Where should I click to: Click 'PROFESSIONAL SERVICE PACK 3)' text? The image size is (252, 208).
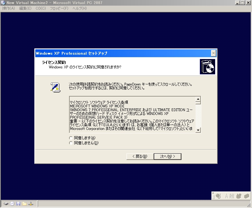point(98,117)
